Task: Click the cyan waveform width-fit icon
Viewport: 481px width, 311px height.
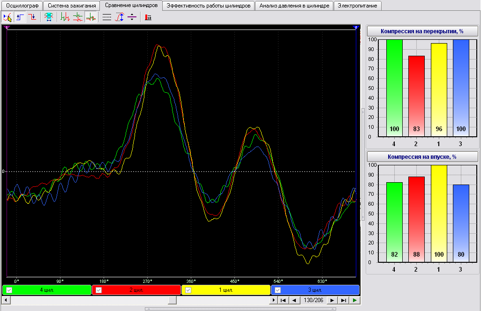Action: (x=48, y=17)
